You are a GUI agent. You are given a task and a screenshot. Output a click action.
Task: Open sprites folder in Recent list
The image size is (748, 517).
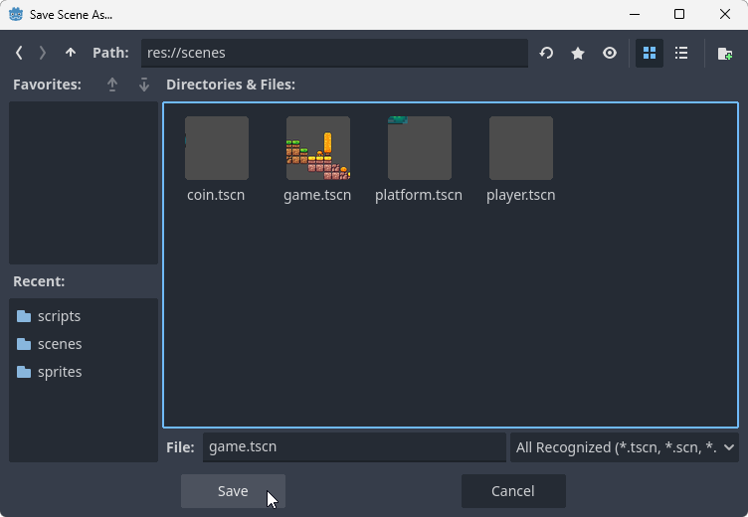click(x=58, y=372)
